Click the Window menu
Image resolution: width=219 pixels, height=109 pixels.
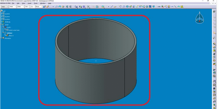click(x=43, y=3)
